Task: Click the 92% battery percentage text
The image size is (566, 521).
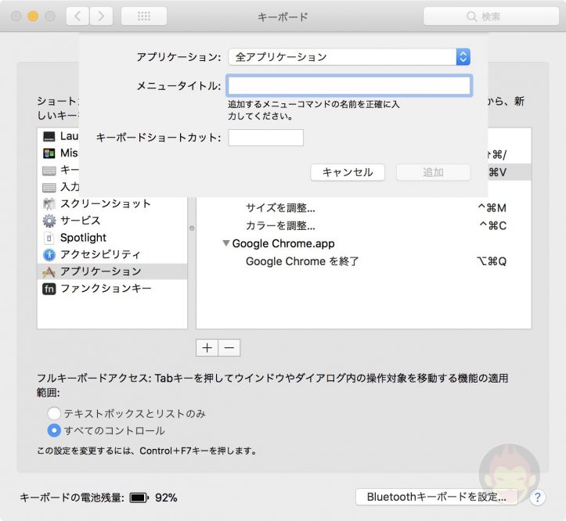Action: pyautogui.click(x=166, y=498)
